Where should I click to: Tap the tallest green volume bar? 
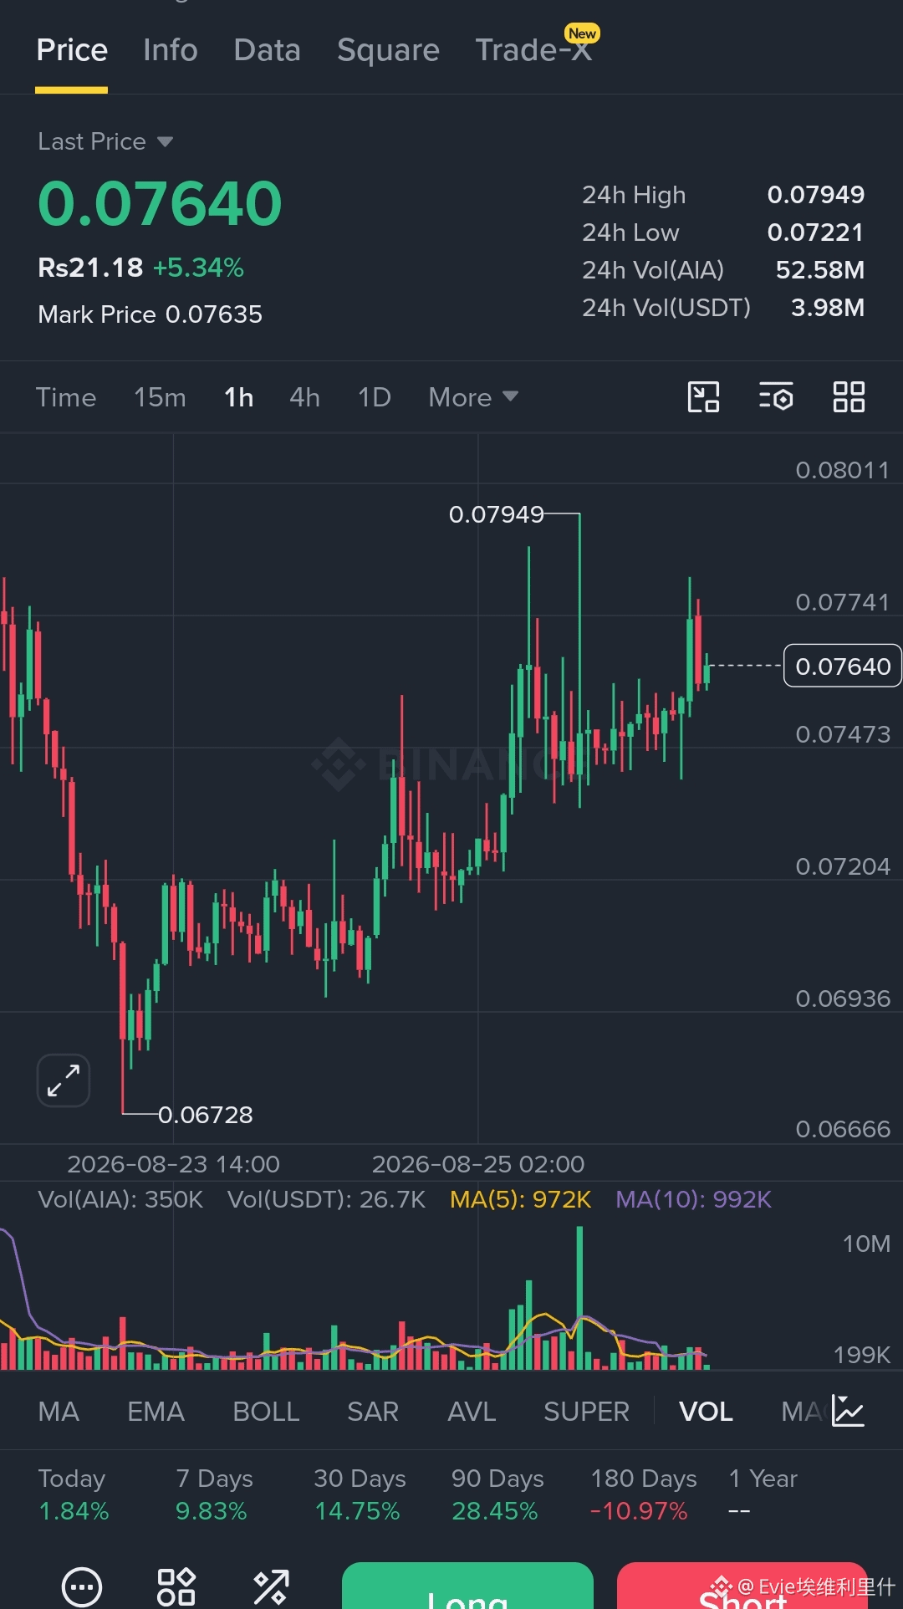(x=579, y=1297)
